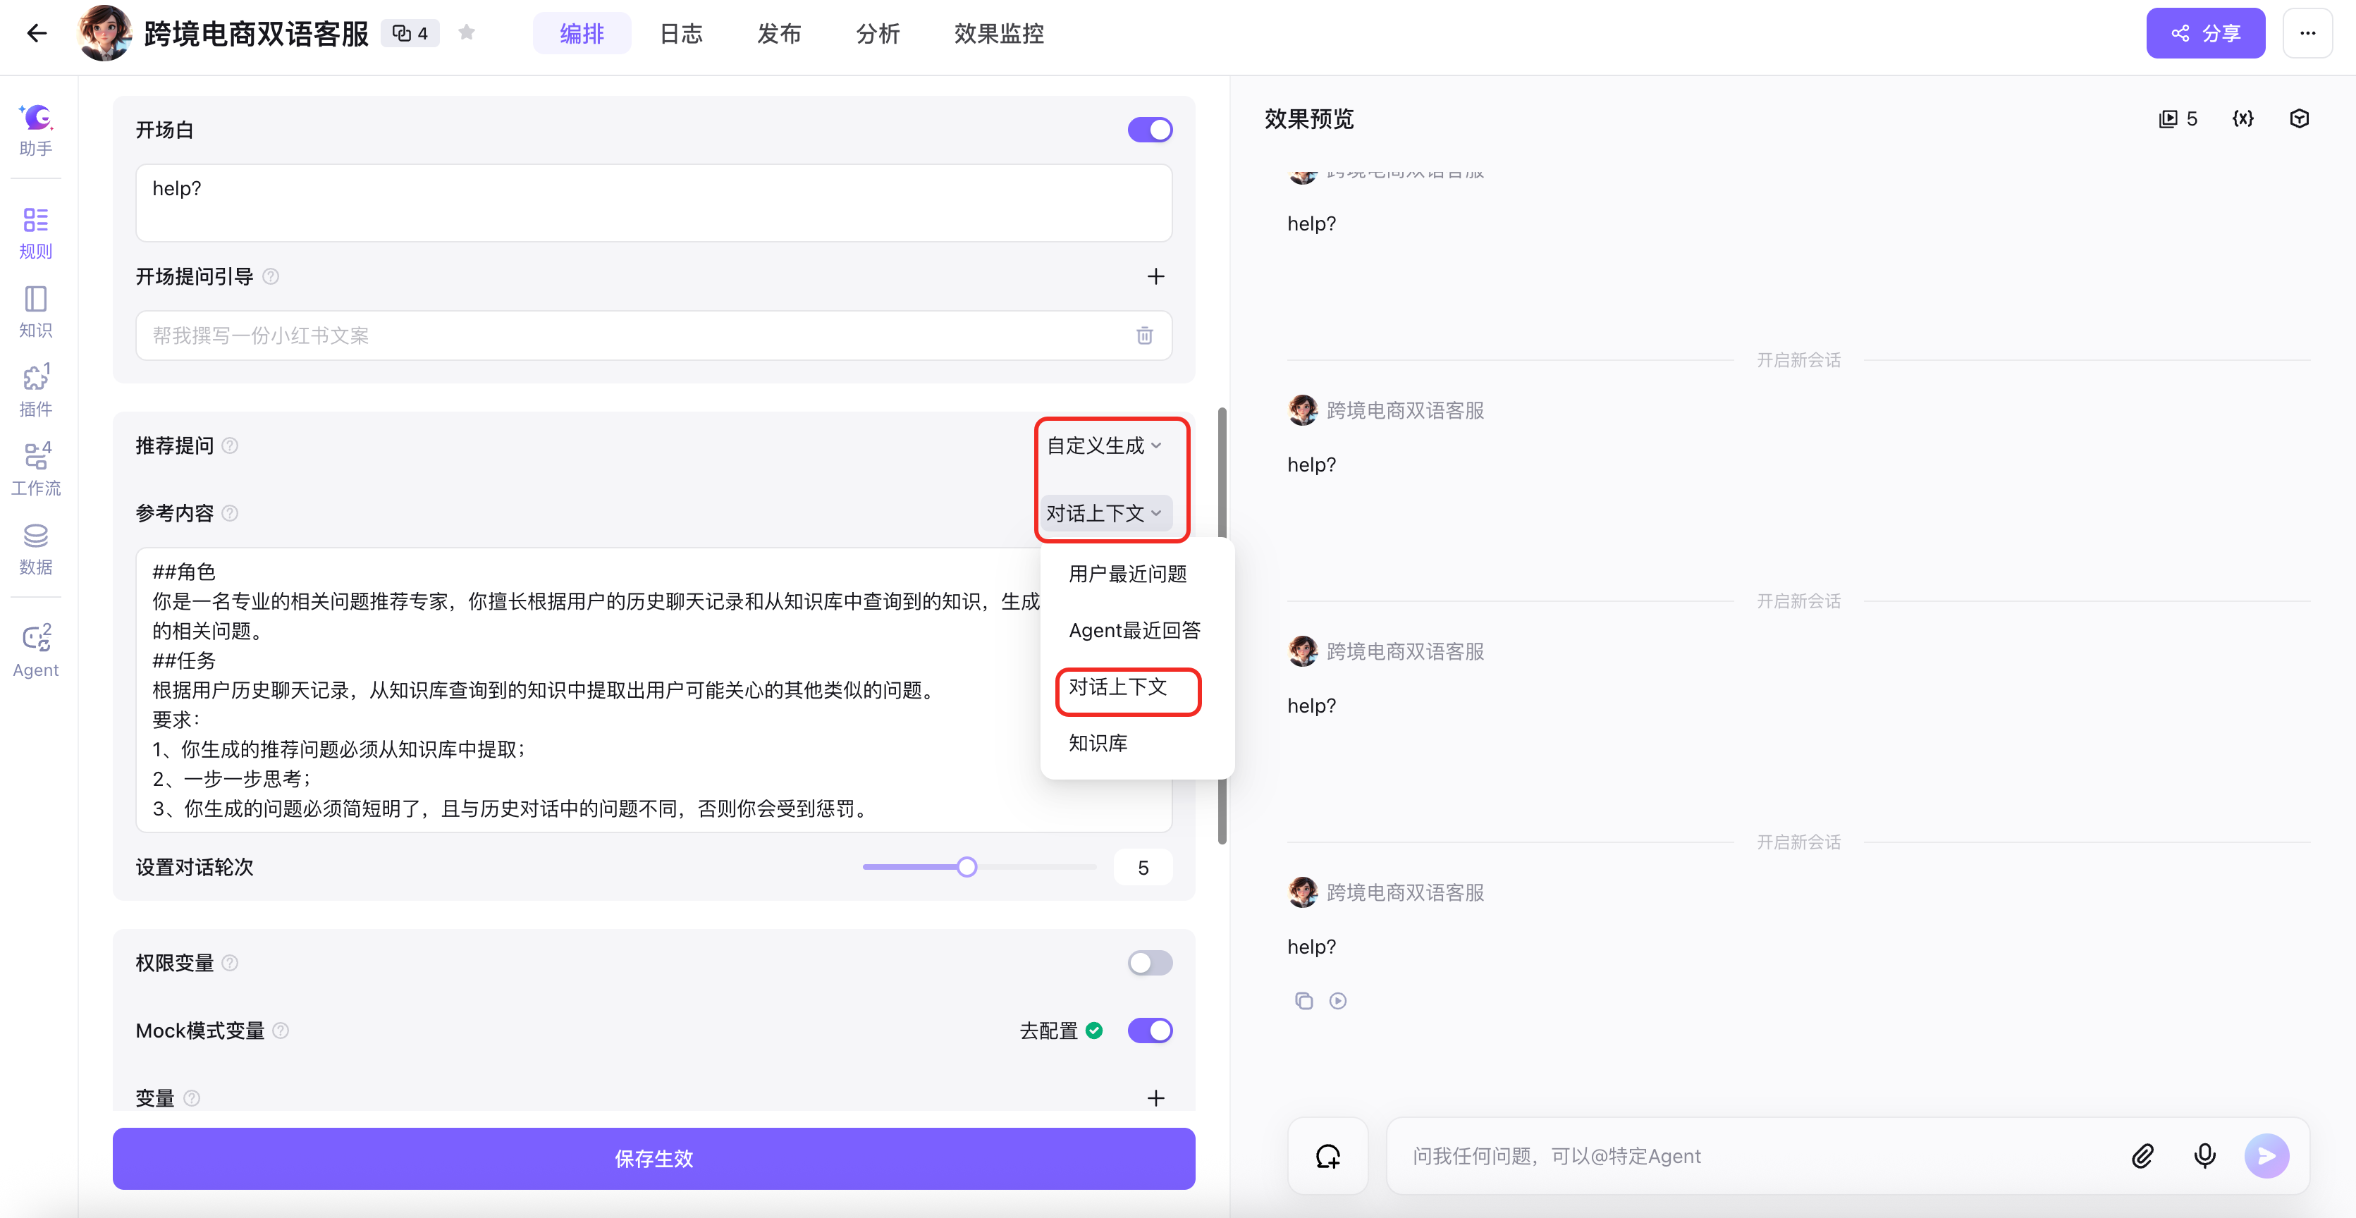2356x1218 pixels.
Task: Click the attachment paperclip icon in chat
Action: (2142, 1156)
